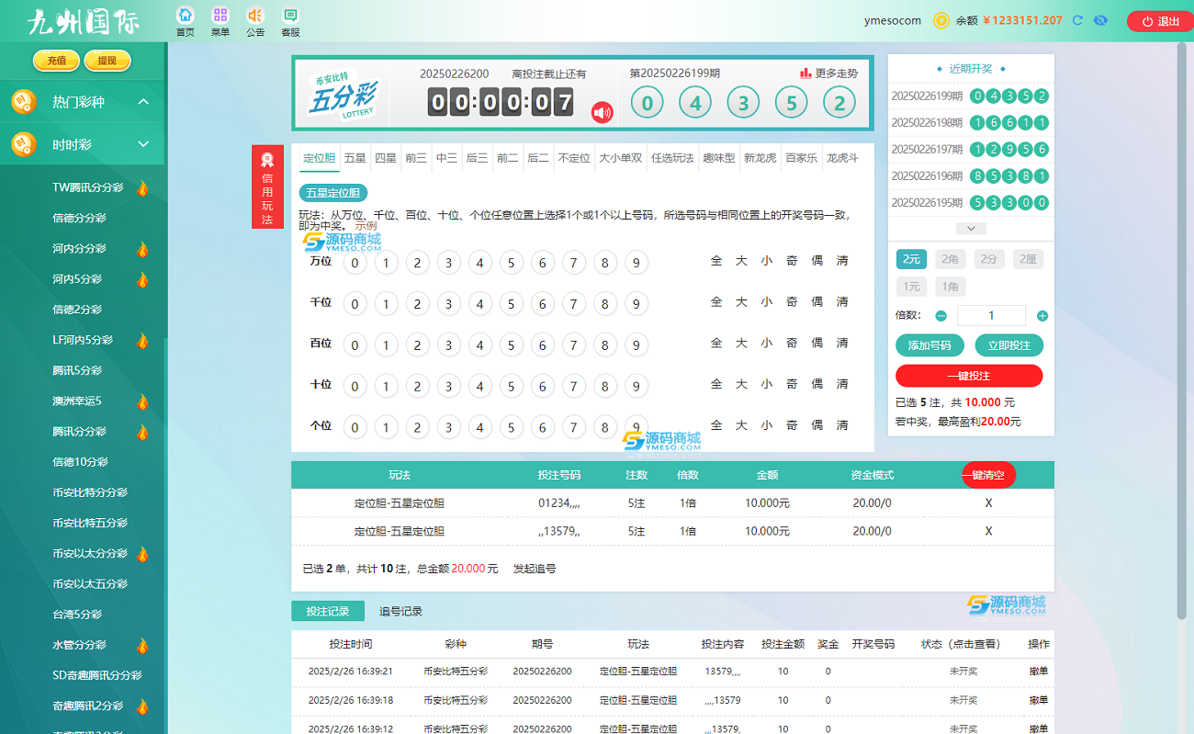Click the 充值 recharge button
This screenshot has height=734, width=1194.
click(57, 61)
